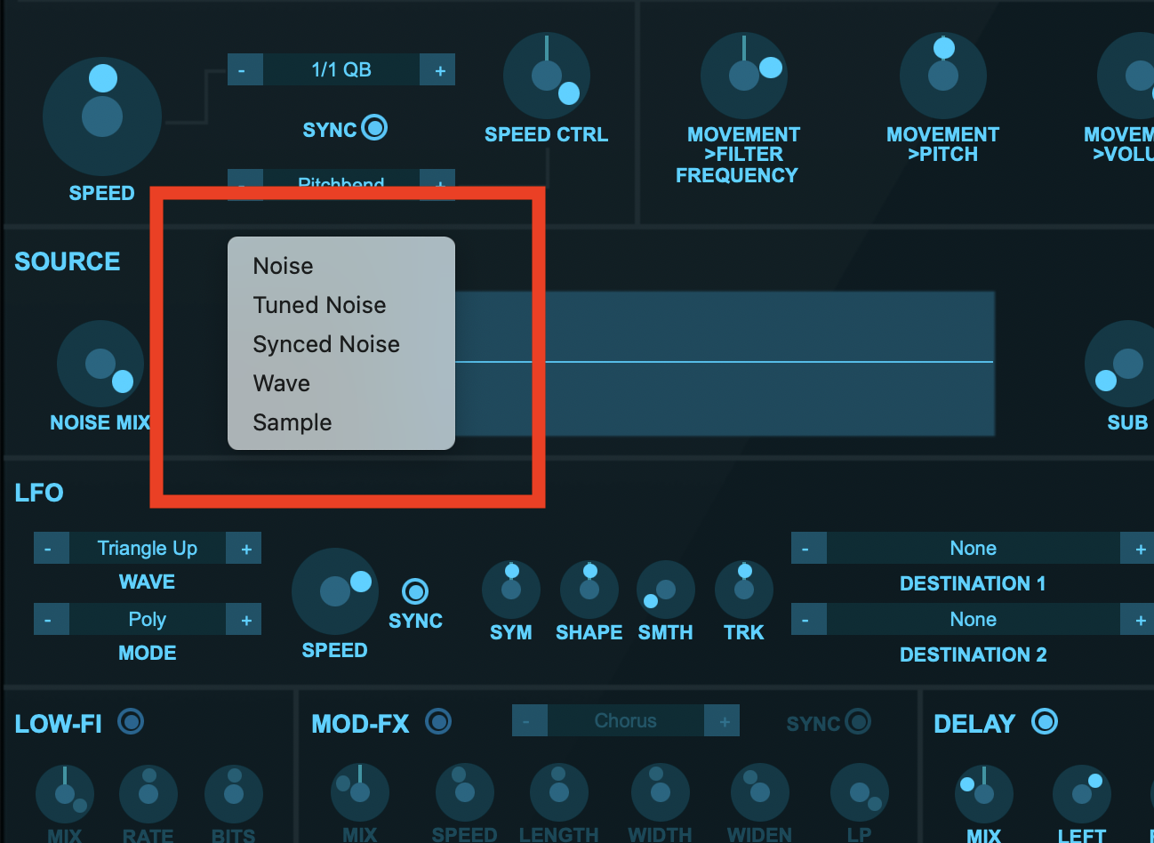Click the Movement Filter Frequency knob

pos(743,77)
